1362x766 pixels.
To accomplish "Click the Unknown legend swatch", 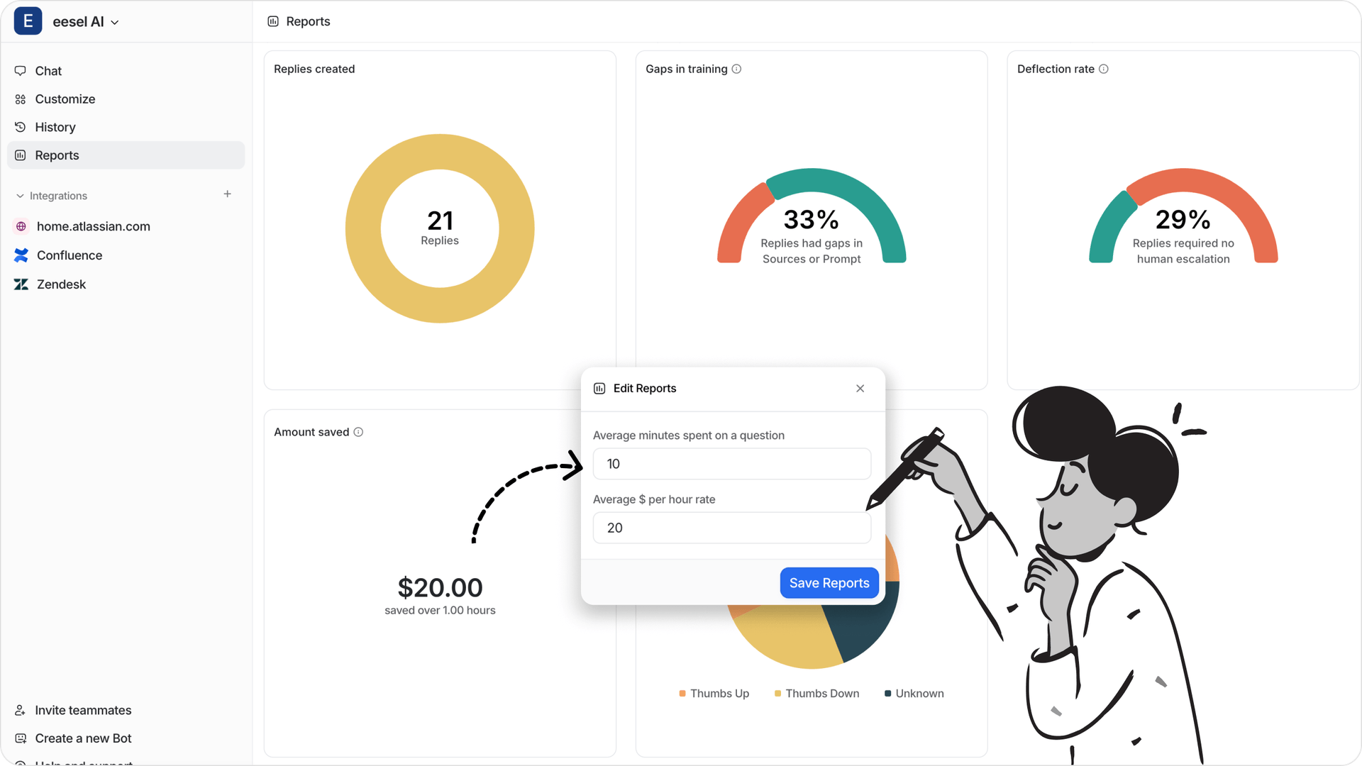I will 887,694.
